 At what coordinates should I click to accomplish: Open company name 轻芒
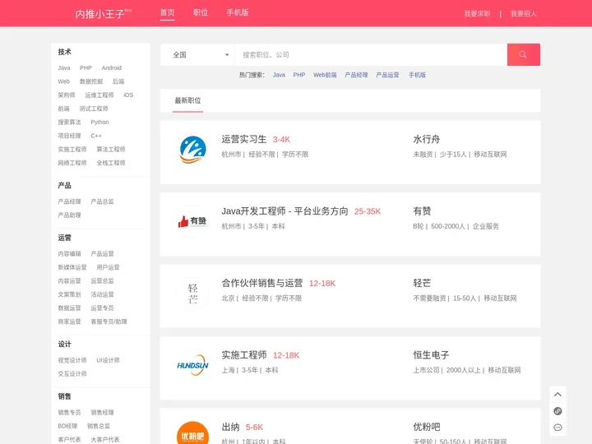tap(422, 283)
